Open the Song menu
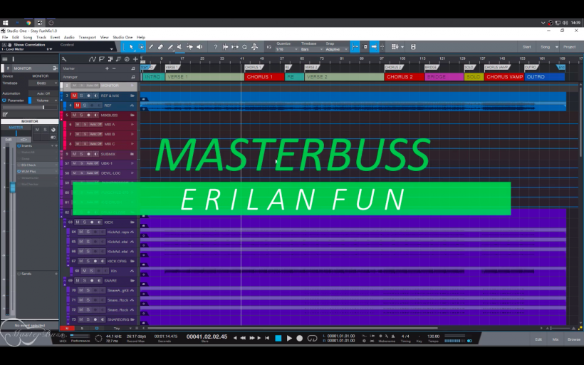 coord(28,37)
